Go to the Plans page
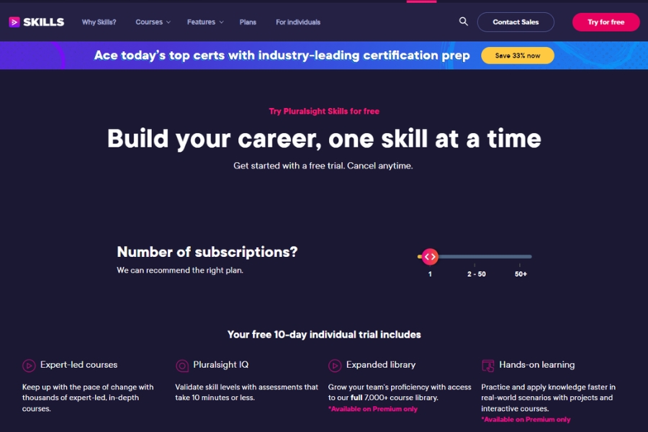This screenshot has width=648, height=432. point(248,22)
